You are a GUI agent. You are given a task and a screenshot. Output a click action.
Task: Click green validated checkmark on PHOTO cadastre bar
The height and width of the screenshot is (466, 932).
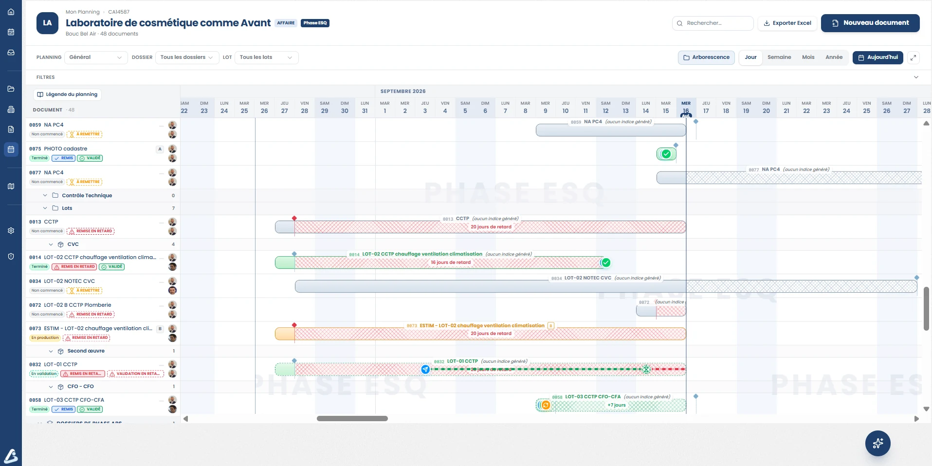click(666, 154)
